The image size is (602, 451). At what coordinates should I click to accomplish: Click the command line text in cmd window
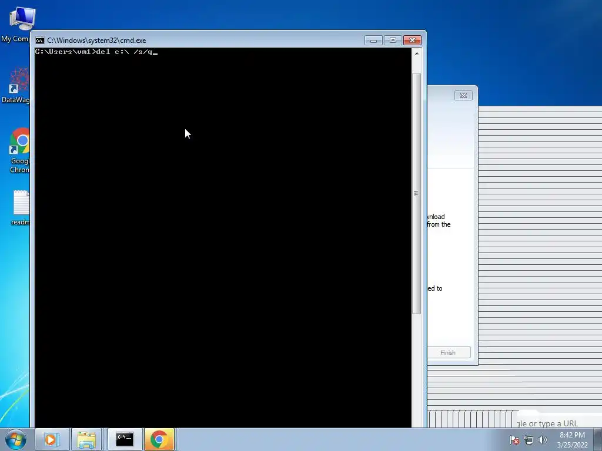tap(95, 52)
